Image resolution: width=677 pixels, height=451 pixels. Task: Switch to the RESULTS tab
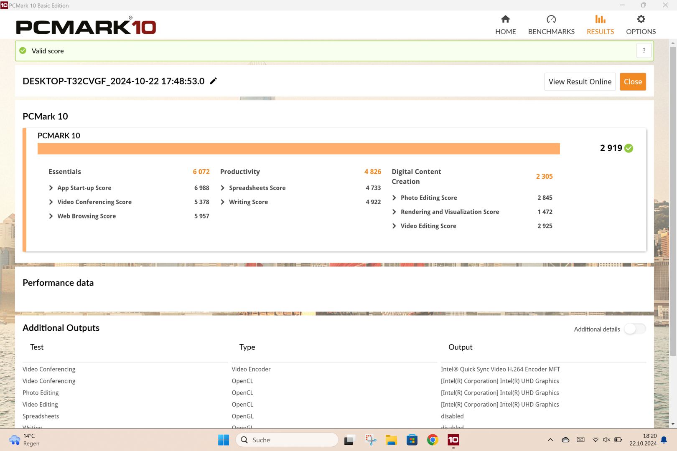pyautogui.click(x=600, y=25)
